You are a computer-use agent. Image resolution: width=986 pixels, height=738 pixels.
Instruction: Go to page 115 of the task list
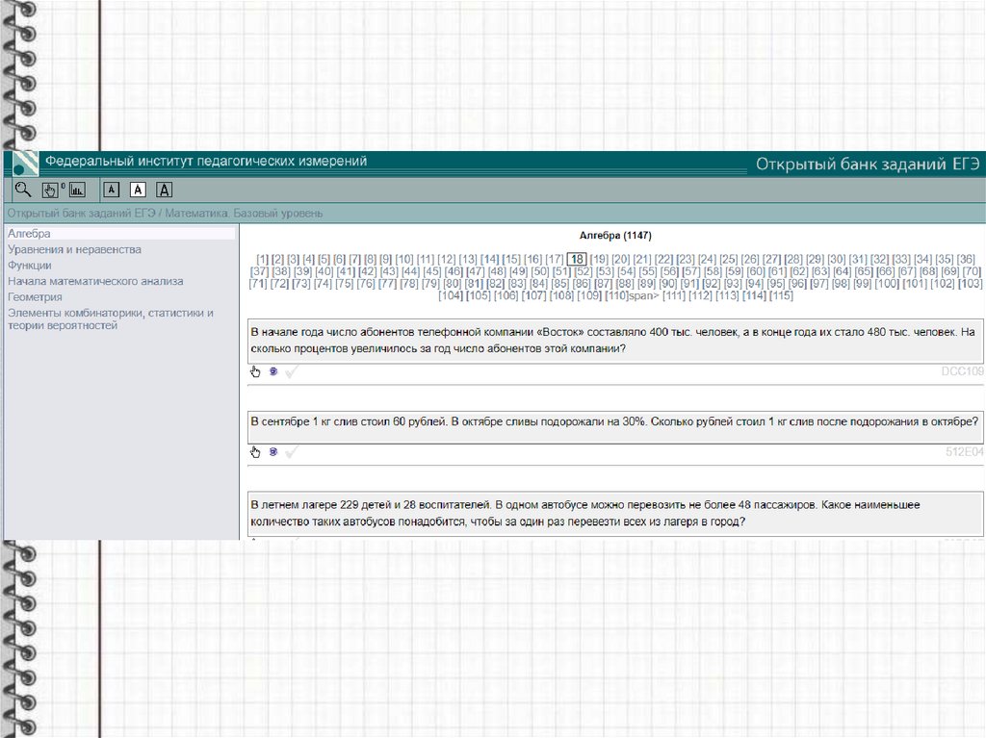(782, 295)
